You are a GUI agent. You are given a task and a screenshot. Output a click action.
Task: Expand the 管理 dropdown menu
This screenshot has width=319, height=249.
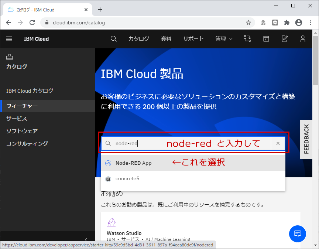[224, 39]
